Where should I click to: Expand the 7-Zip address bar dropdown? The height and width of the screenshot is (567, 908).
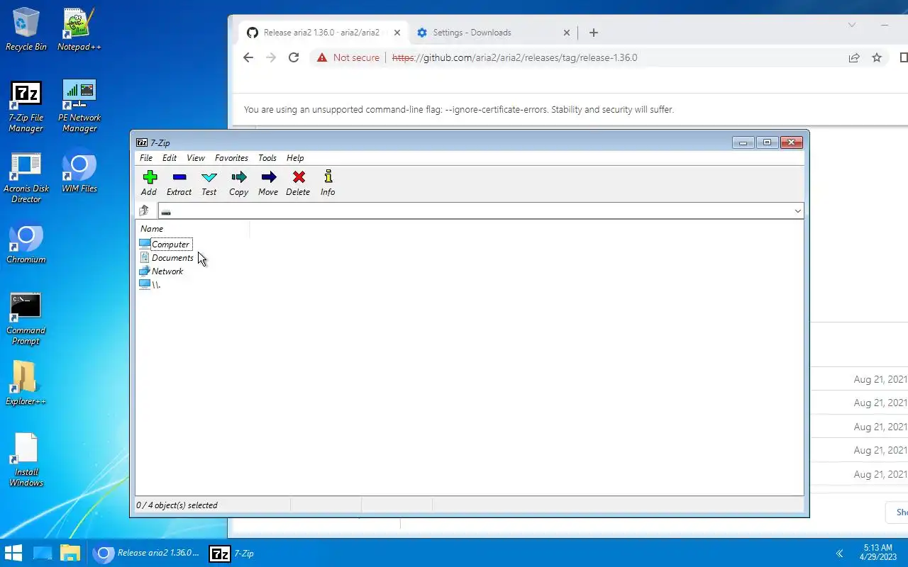tap(797, 211)
